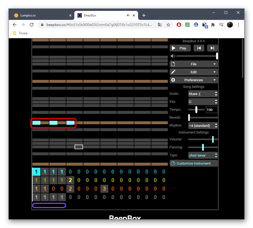Viewport: 253px width, 228px height.
Task: Open the File menu
Action: (x=194, y=64)
